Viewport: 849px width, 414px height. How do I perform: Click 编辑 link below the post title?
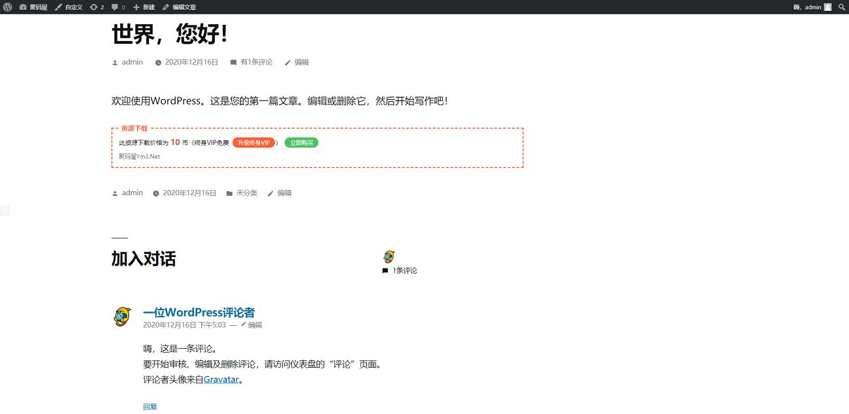tap(302, 63)
